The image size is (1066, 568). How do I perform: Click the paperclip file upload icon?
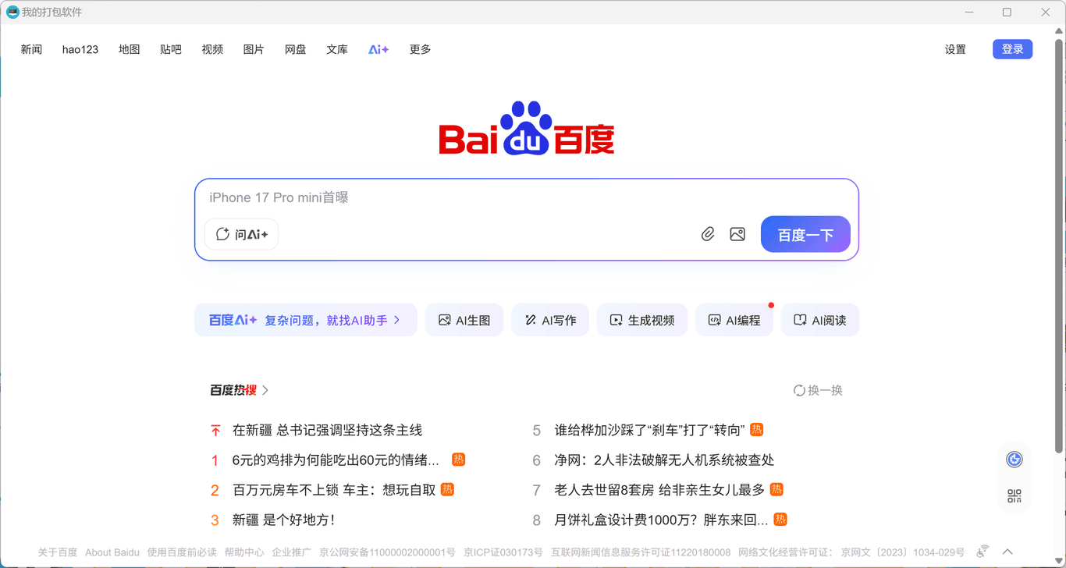(x=708, y=234)
